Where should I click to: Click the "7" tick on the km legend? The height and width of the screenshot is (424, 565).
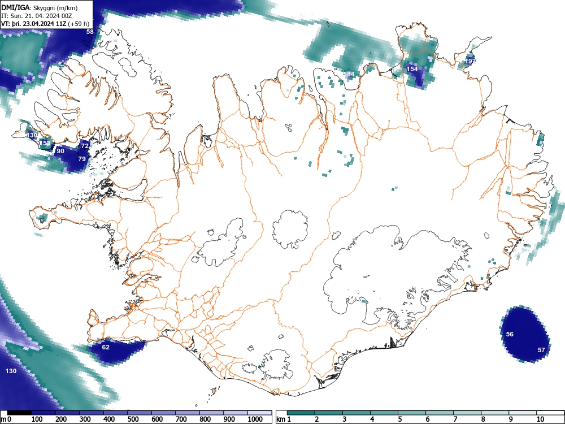(455, 419)
